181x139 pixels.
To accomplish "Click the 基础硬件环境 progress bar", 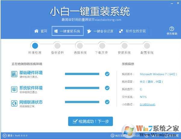I will point(82,74).
